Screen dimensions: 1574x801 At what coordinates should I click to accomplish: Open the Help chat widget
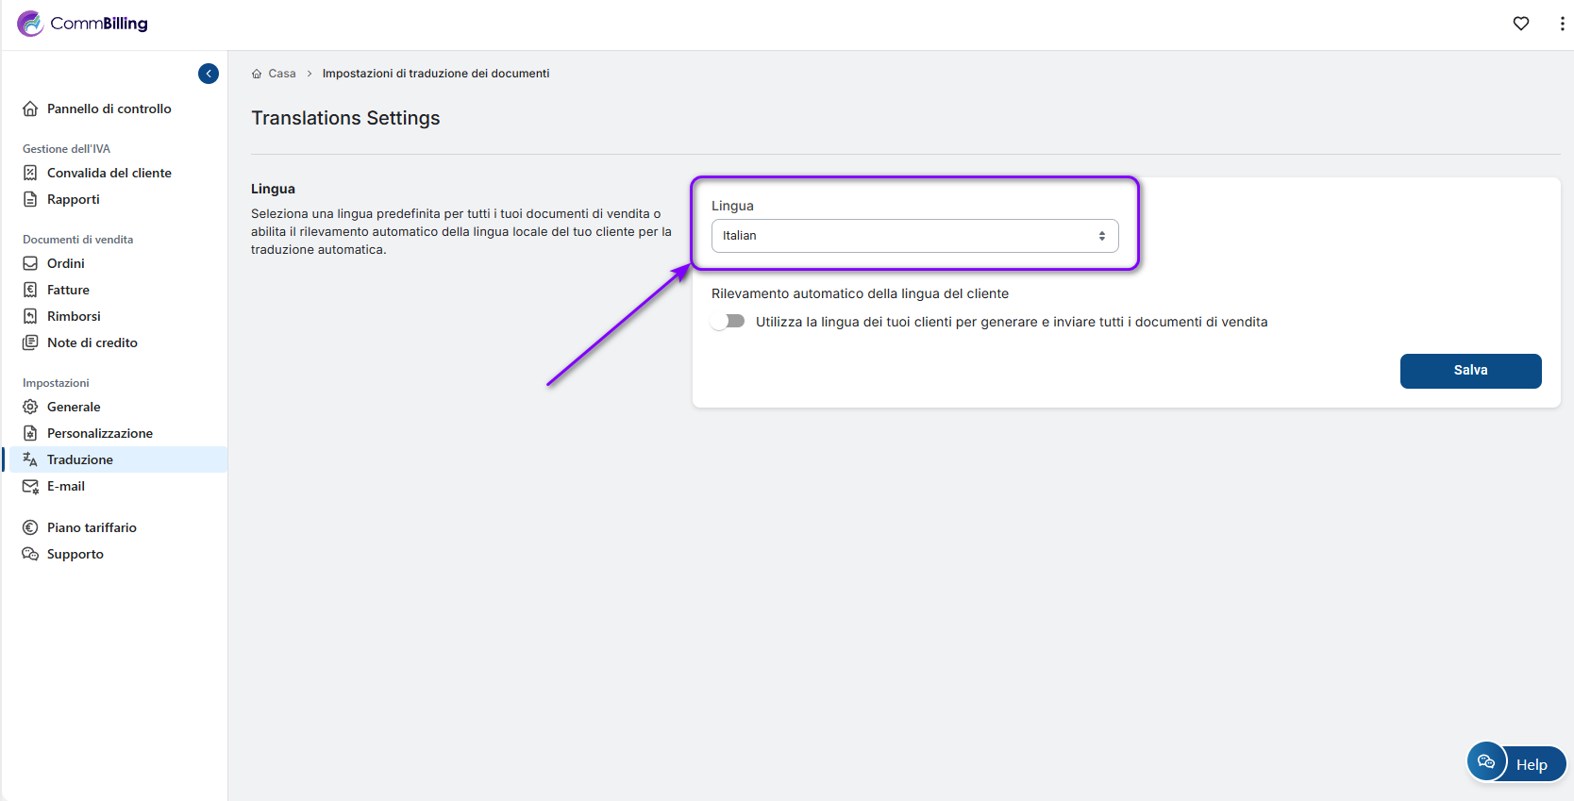coord(1516,763)
